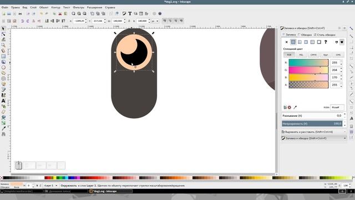Image resolution: width=355 pixels, height=200 pixels.
Task: Open the Файл menu
Action: point(5,7)
